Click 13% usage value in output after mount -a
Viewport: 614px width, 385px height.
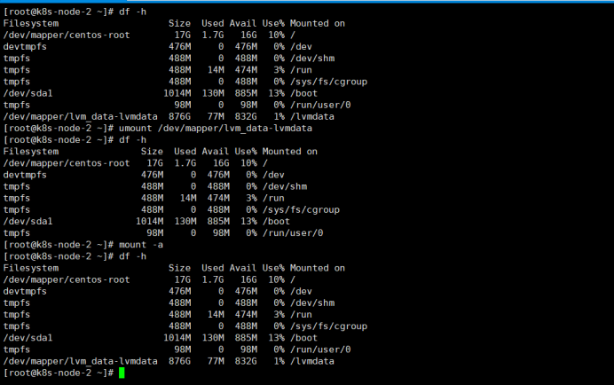[277, 338]
